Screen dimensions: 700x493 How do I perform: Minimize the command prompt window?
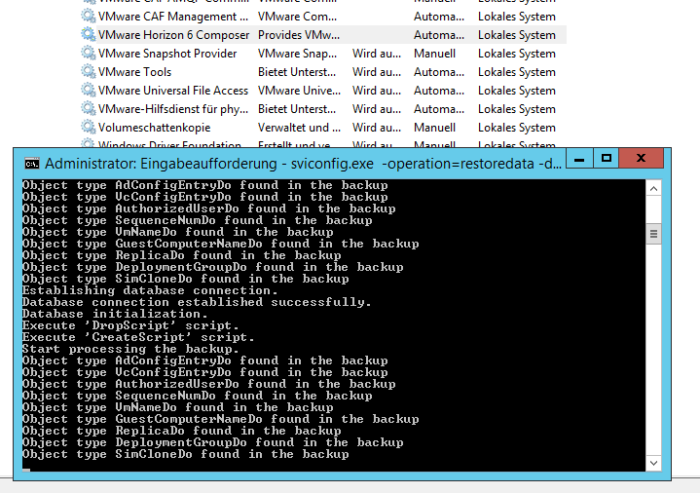[579, 158]
